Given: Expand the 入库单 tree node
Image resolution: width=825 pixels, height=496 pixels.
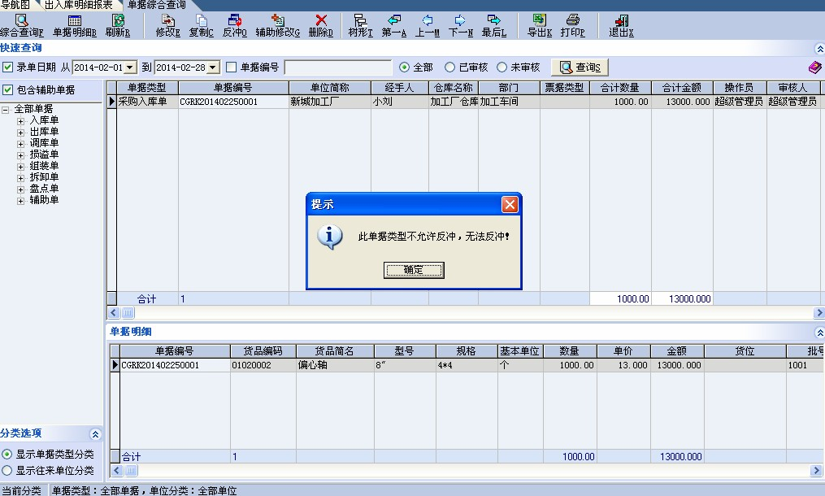Looking at the screenshot, I should tap(21, 120).
